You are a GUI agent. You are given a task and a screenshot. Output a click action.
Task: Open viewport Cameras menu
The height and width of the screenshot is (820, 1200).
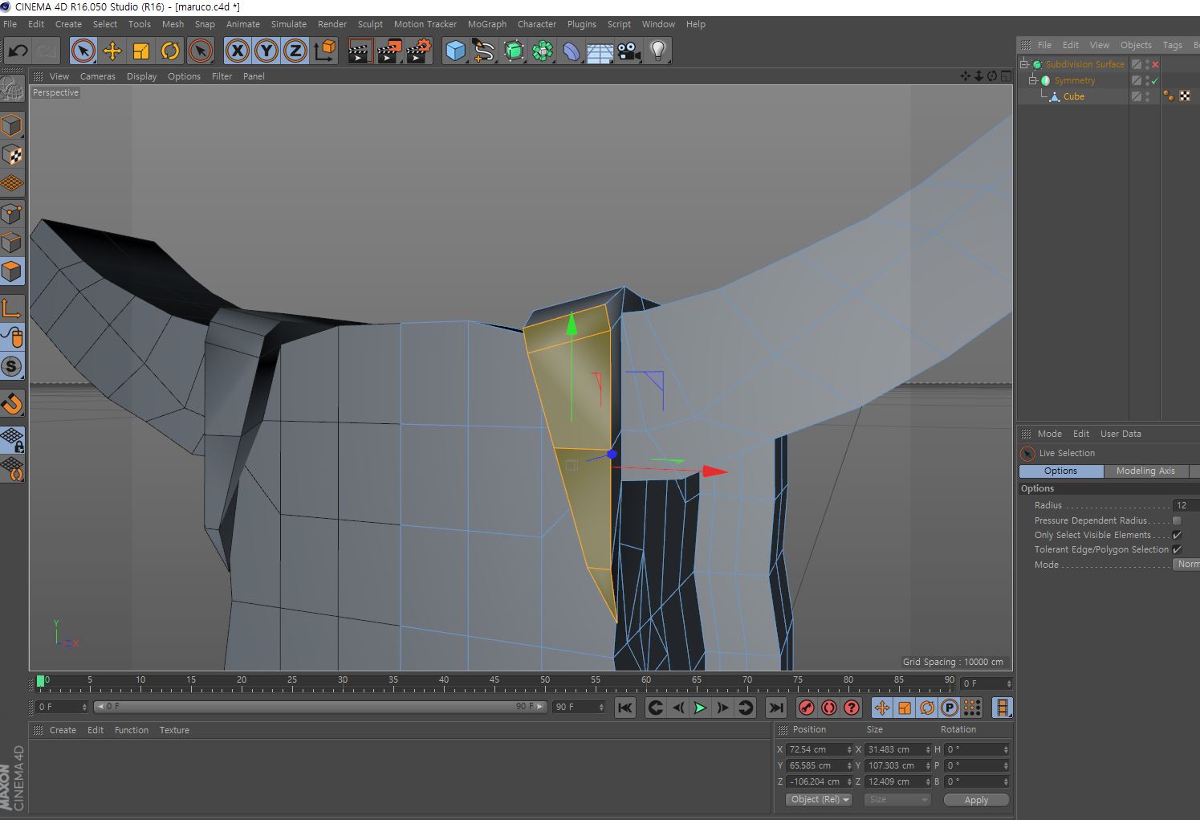98,76
